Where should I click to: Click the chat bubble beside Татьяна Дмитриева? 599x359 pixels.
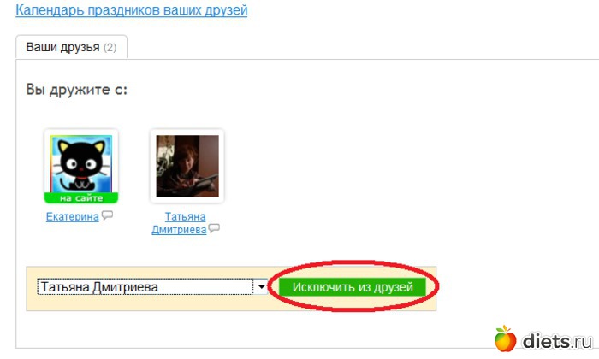point(214,228)
